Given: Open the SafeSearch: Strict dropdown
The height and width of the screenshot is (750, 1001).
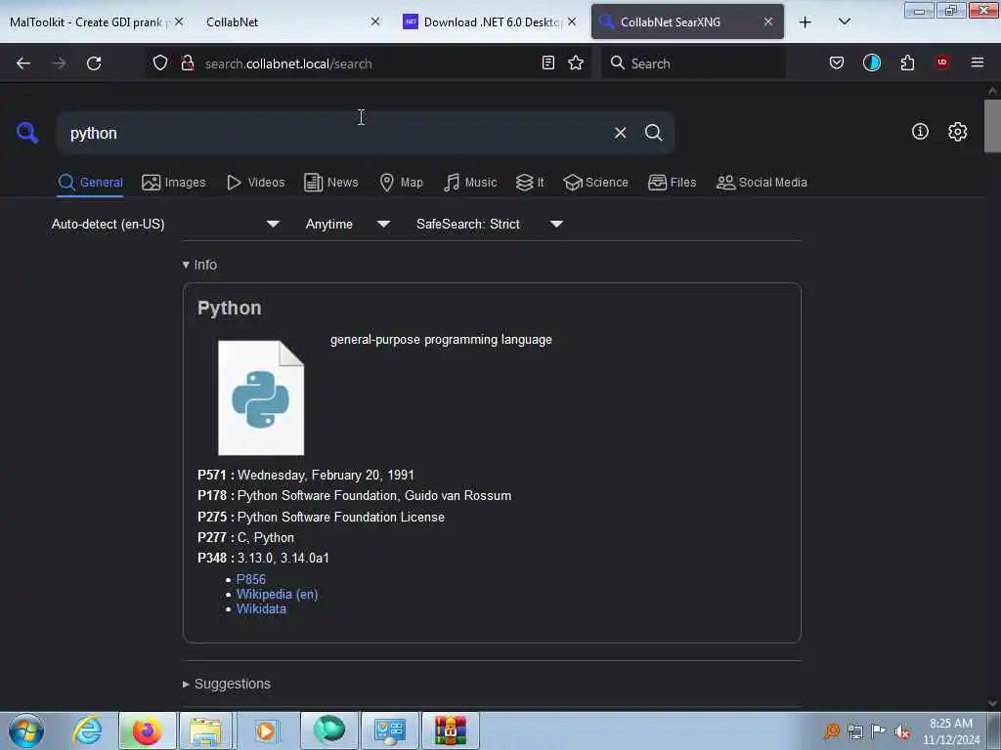Looking at the screenshot, I should tap(489, 224).
